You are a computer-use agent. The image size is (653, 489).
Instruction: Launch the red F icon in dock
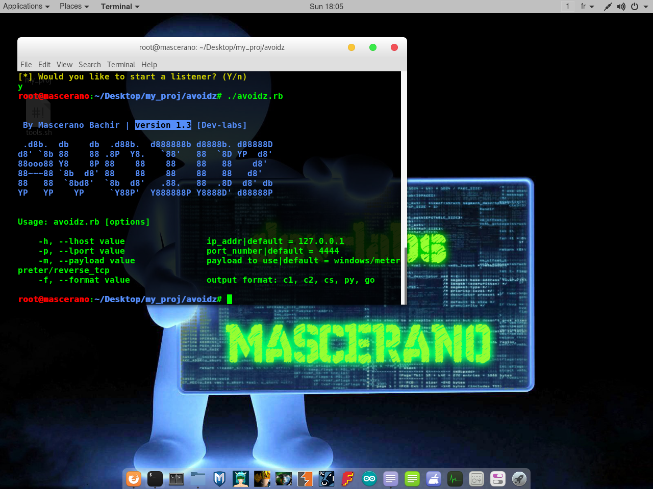click(348, 479)
